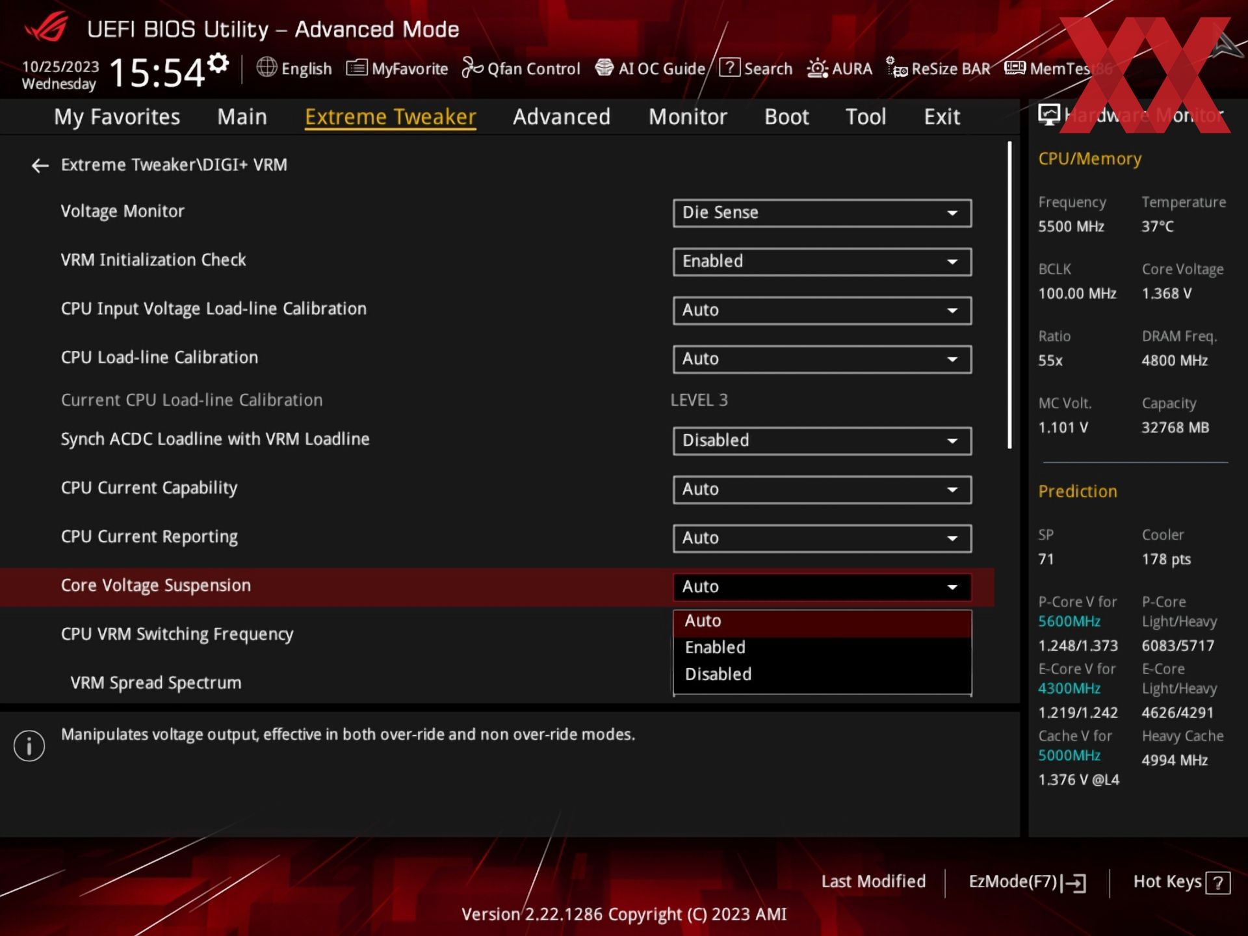The image size is (1248, 936).
Task: Open CPU Current Reporting dropdown
Action: pos(822,538)
